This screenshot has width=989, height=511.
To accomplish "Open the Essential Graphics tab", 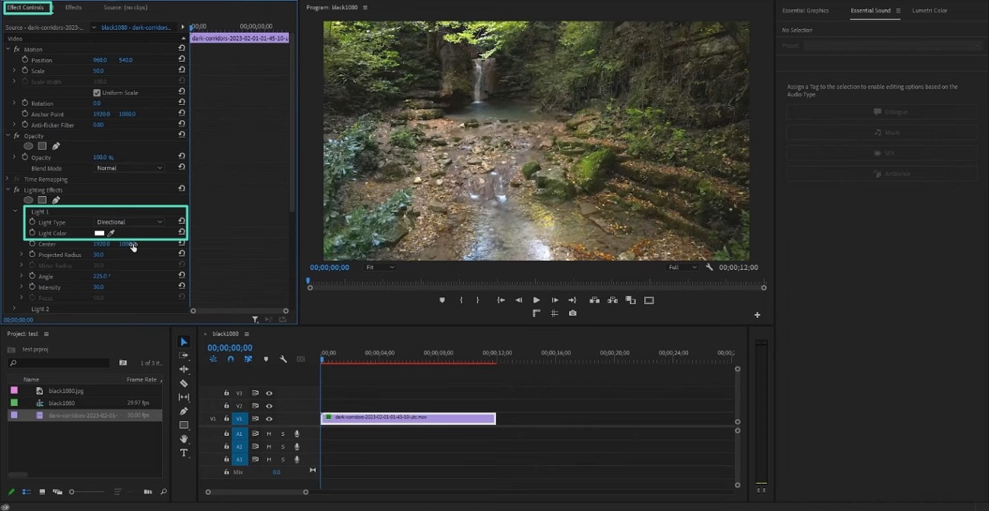I will 806,11.
